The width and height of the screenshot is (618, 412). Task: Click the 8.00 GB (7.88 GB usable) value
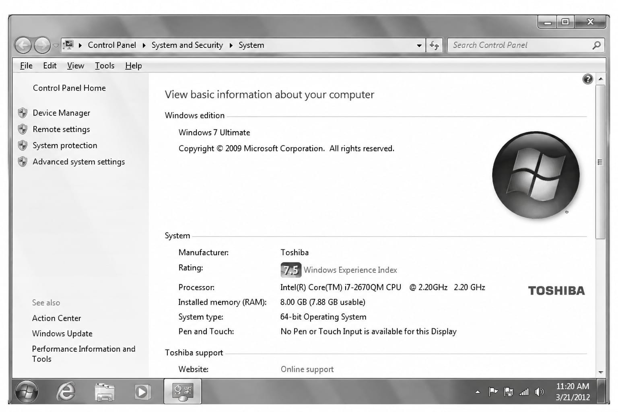323,302
